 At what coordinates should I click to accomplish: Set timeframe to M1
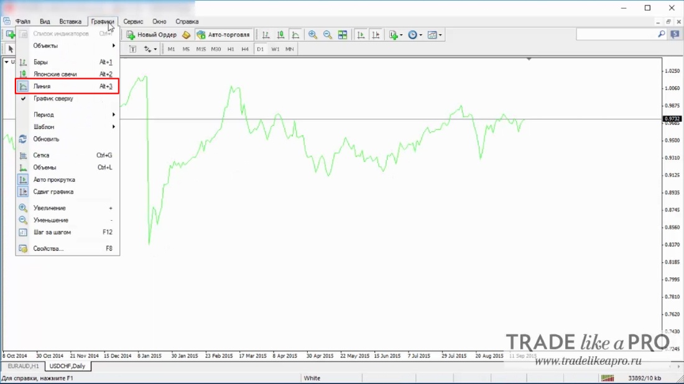171,49
